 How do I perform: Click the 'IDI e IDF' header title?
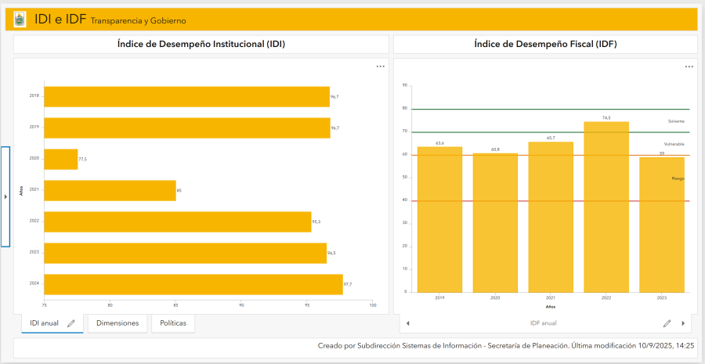click(60, 20)
